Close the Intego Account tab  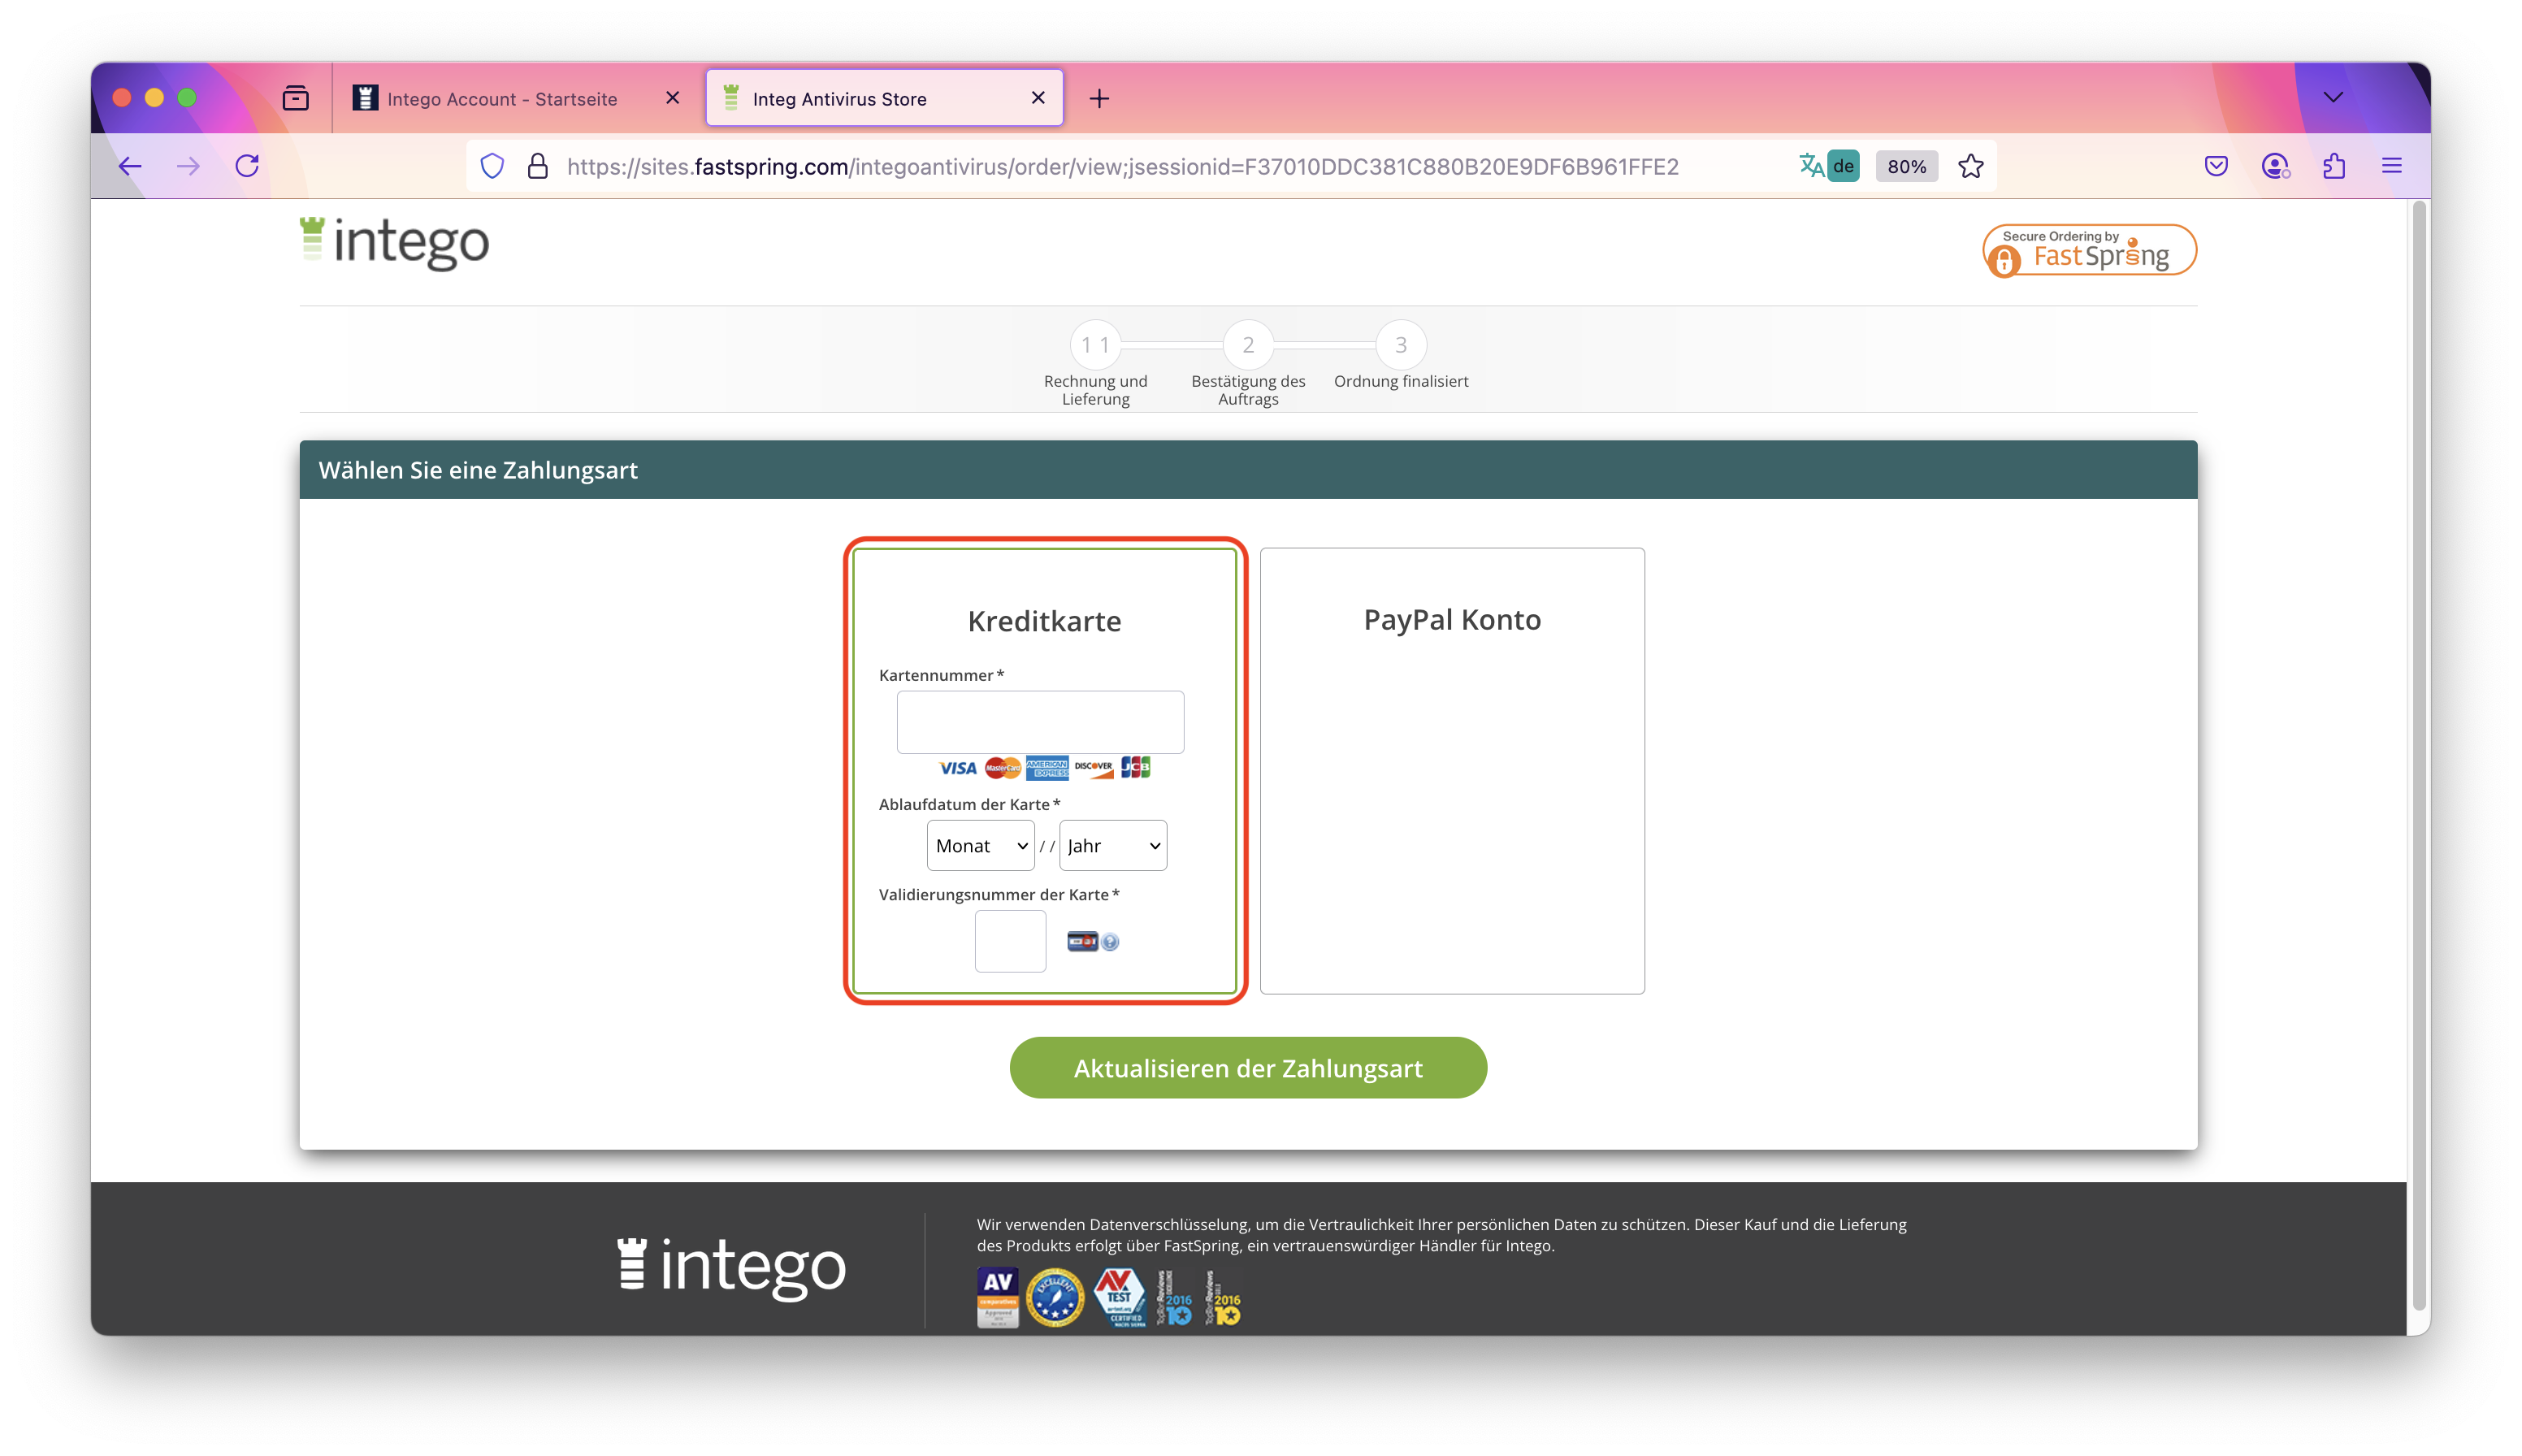pyautogui.click(x=672, y=98)
